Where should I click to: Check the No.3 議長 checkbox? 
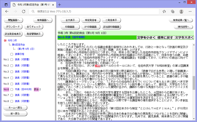12,72
